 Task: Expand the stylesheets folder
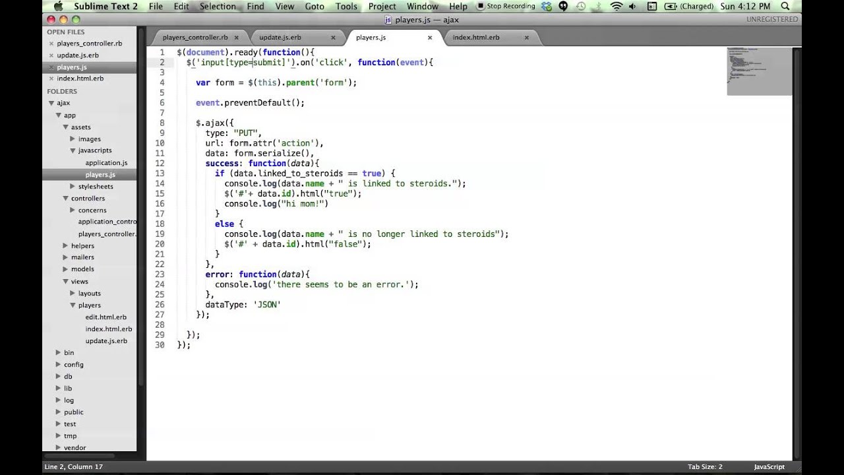coord(73,186)
